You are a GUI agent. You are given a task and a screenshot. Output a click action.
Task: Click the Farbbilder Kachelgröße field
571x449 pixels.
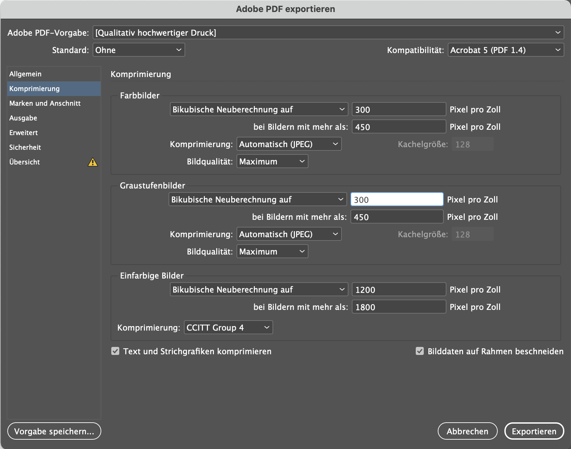[x=472, y=144]
